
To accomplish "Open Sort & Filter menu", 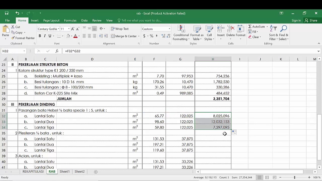I will coord(274,33).
